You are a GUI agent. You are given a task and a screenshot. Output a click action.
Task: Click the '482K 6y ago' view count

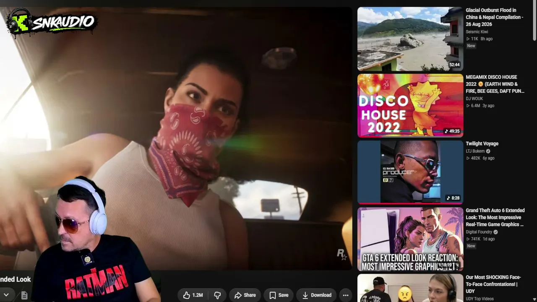click(x=480, y=158)
